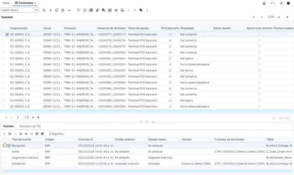Open the detail toolbar gear icon
The height and width of the screenshot is (175, 294).
(26, 134)
